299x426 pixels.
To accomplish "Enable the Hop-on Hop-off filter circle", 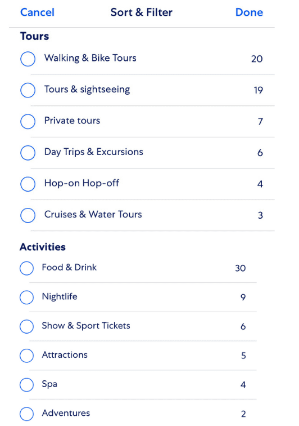I will [x=28, y=184].
